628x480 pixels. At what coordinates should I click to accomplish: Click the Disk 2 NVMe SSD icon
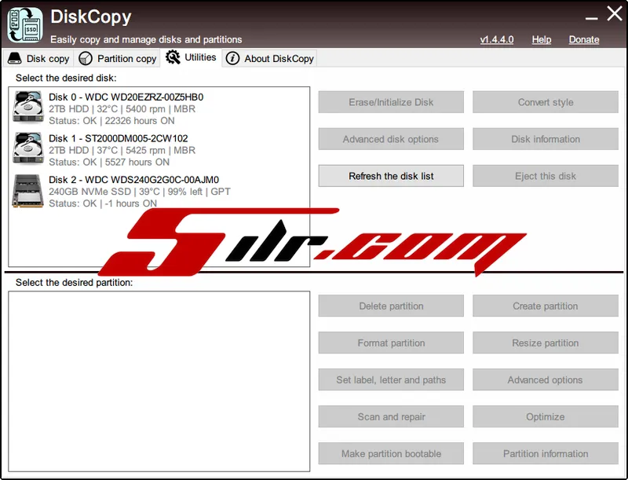27,191
